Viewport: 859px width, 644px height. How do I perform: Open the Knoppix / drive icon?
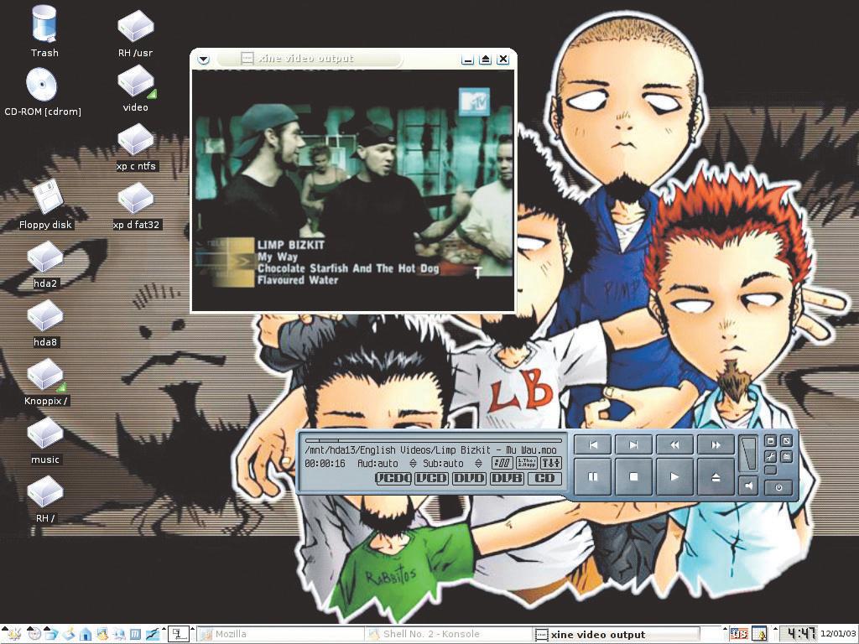point(45,382)
